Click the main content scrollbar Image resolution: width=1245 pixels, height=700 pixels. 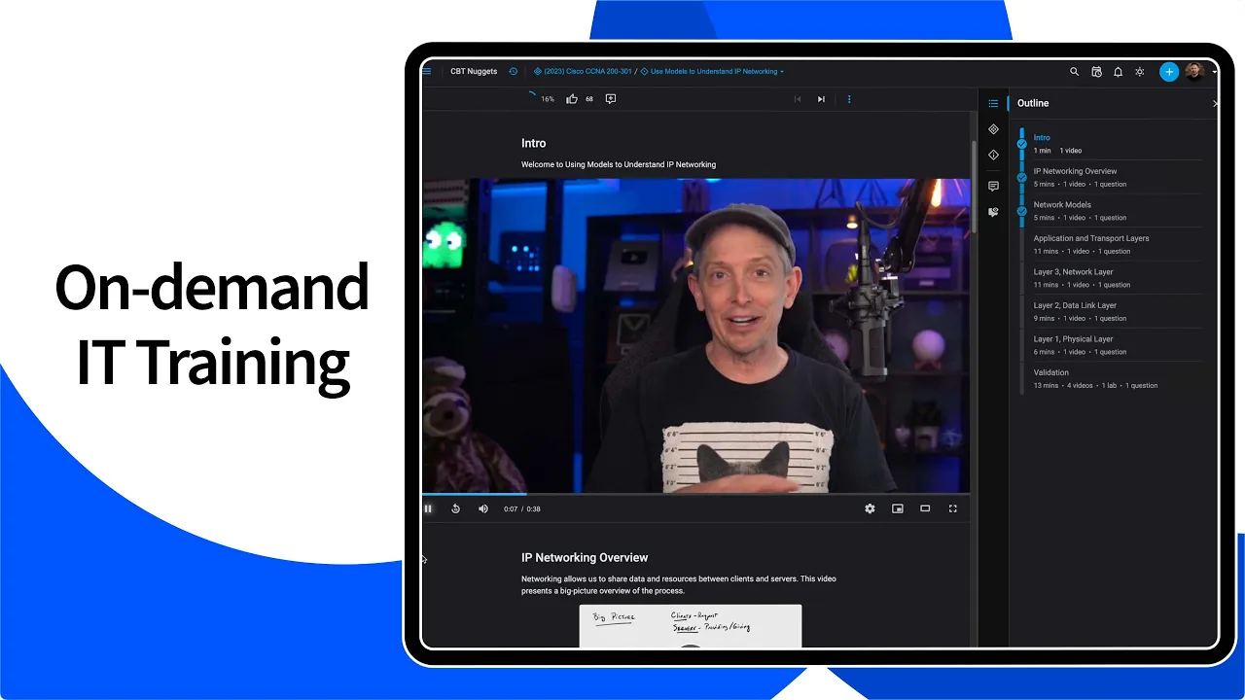tap(975, 187)
